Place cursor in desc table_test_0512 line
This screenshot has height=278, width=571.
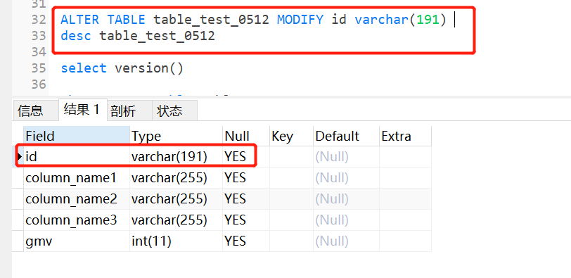pos(138,36)
